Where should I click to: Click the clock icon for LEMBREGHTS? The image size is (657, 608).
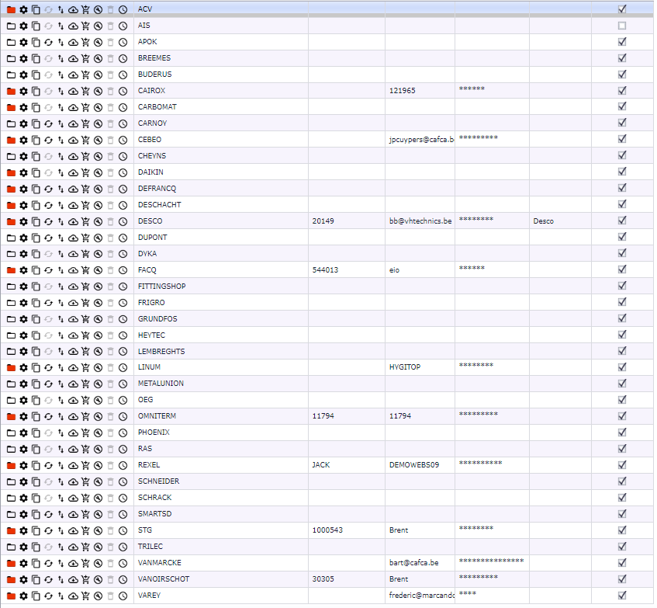pyautogui.click(x=123, y=352)
